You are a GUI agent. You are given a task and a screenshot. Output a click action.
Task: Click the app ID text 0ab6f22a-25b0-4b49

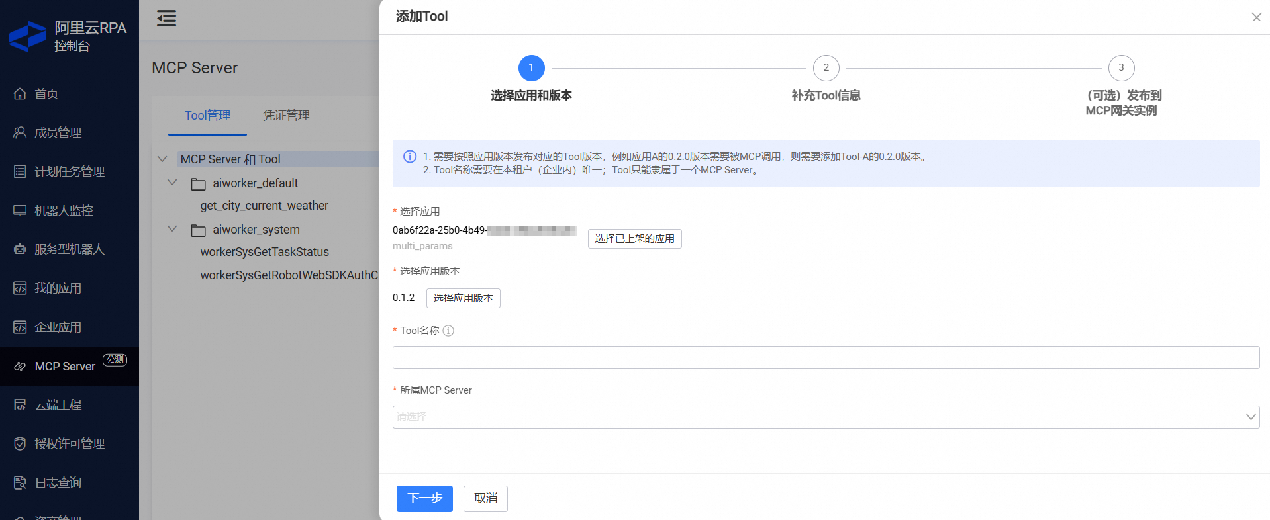pos(439,230)
